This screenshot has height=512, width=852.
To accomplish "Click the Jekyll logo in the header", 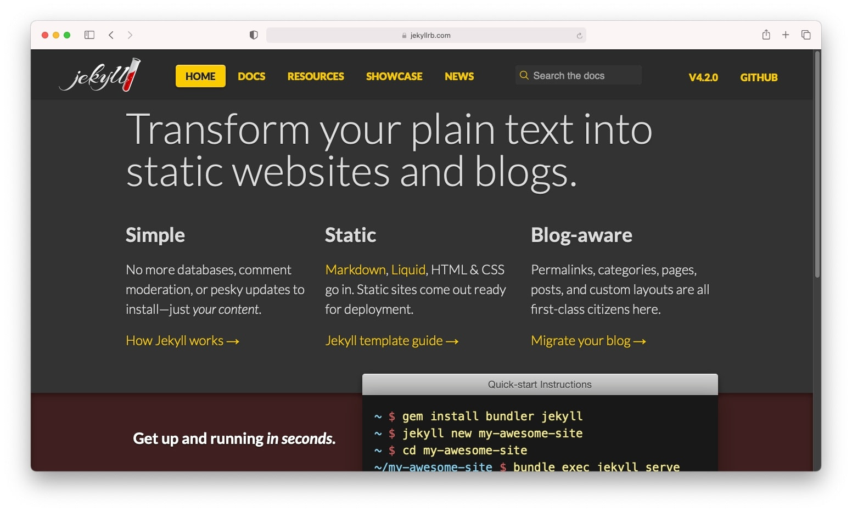I will coord(100,75).
